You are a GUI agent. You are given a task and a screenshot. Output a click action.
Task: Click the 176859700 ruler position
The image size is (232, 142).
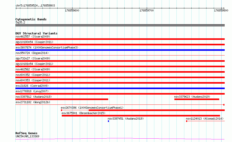pyautogui.click(x=146, y=10)
